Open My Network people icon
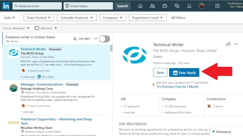This screenshot has height=136, width=243. [152, 6]
